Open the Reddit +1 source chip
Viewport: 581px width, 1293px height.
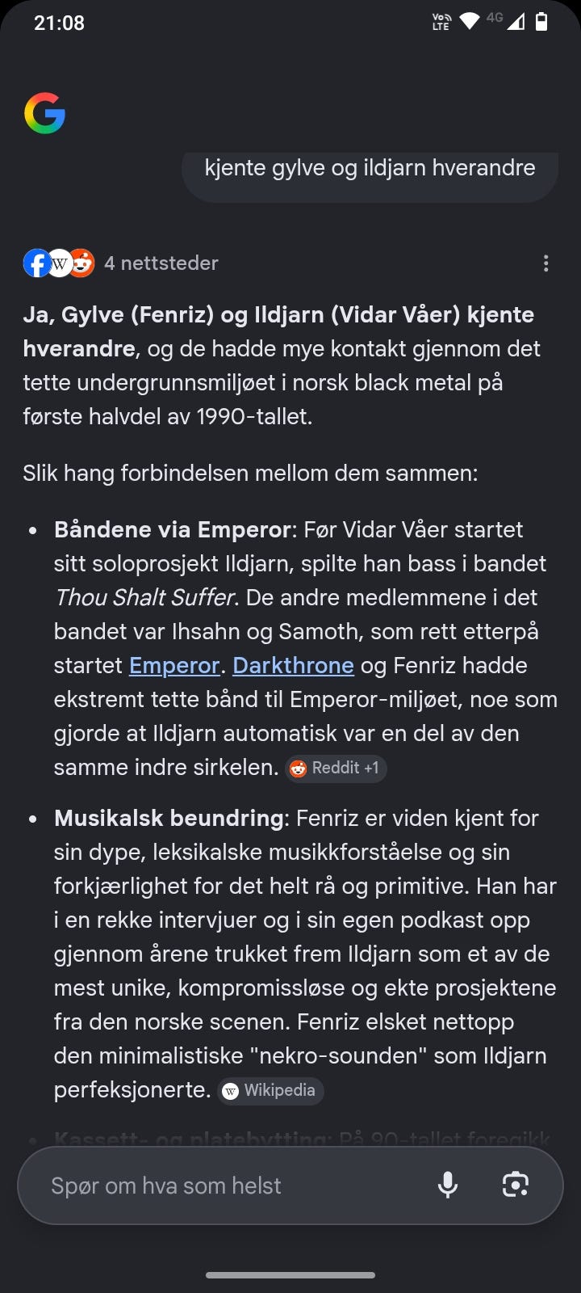point(336,768)
